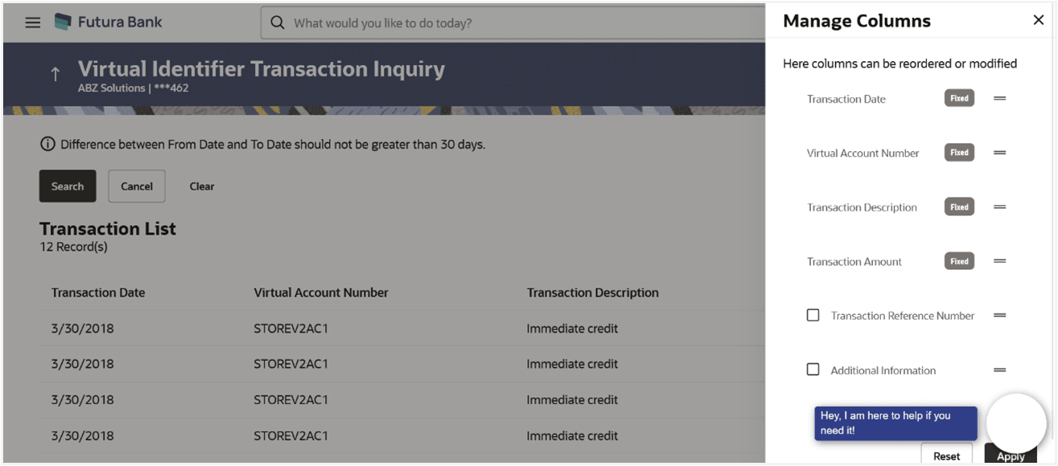1058x466 pixels.
Task: Apply the column changes
Action: 1011,456
